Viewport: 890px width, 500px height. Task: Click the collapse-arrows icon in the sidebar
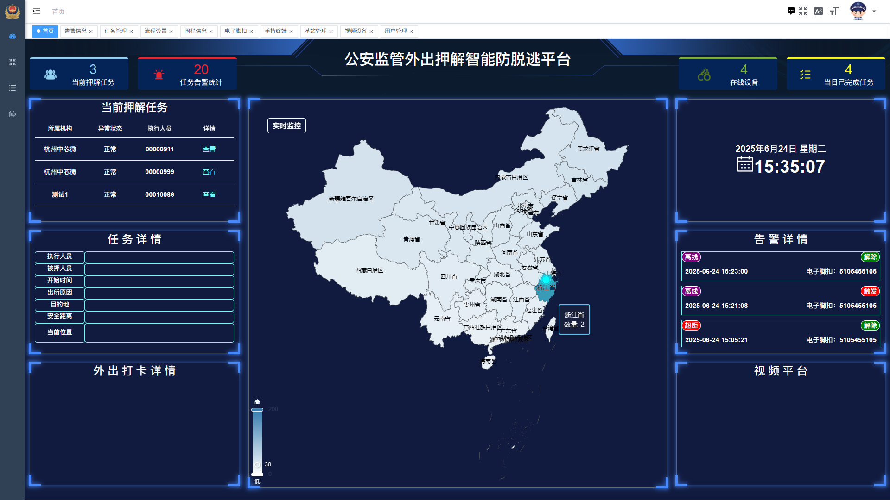12,62
